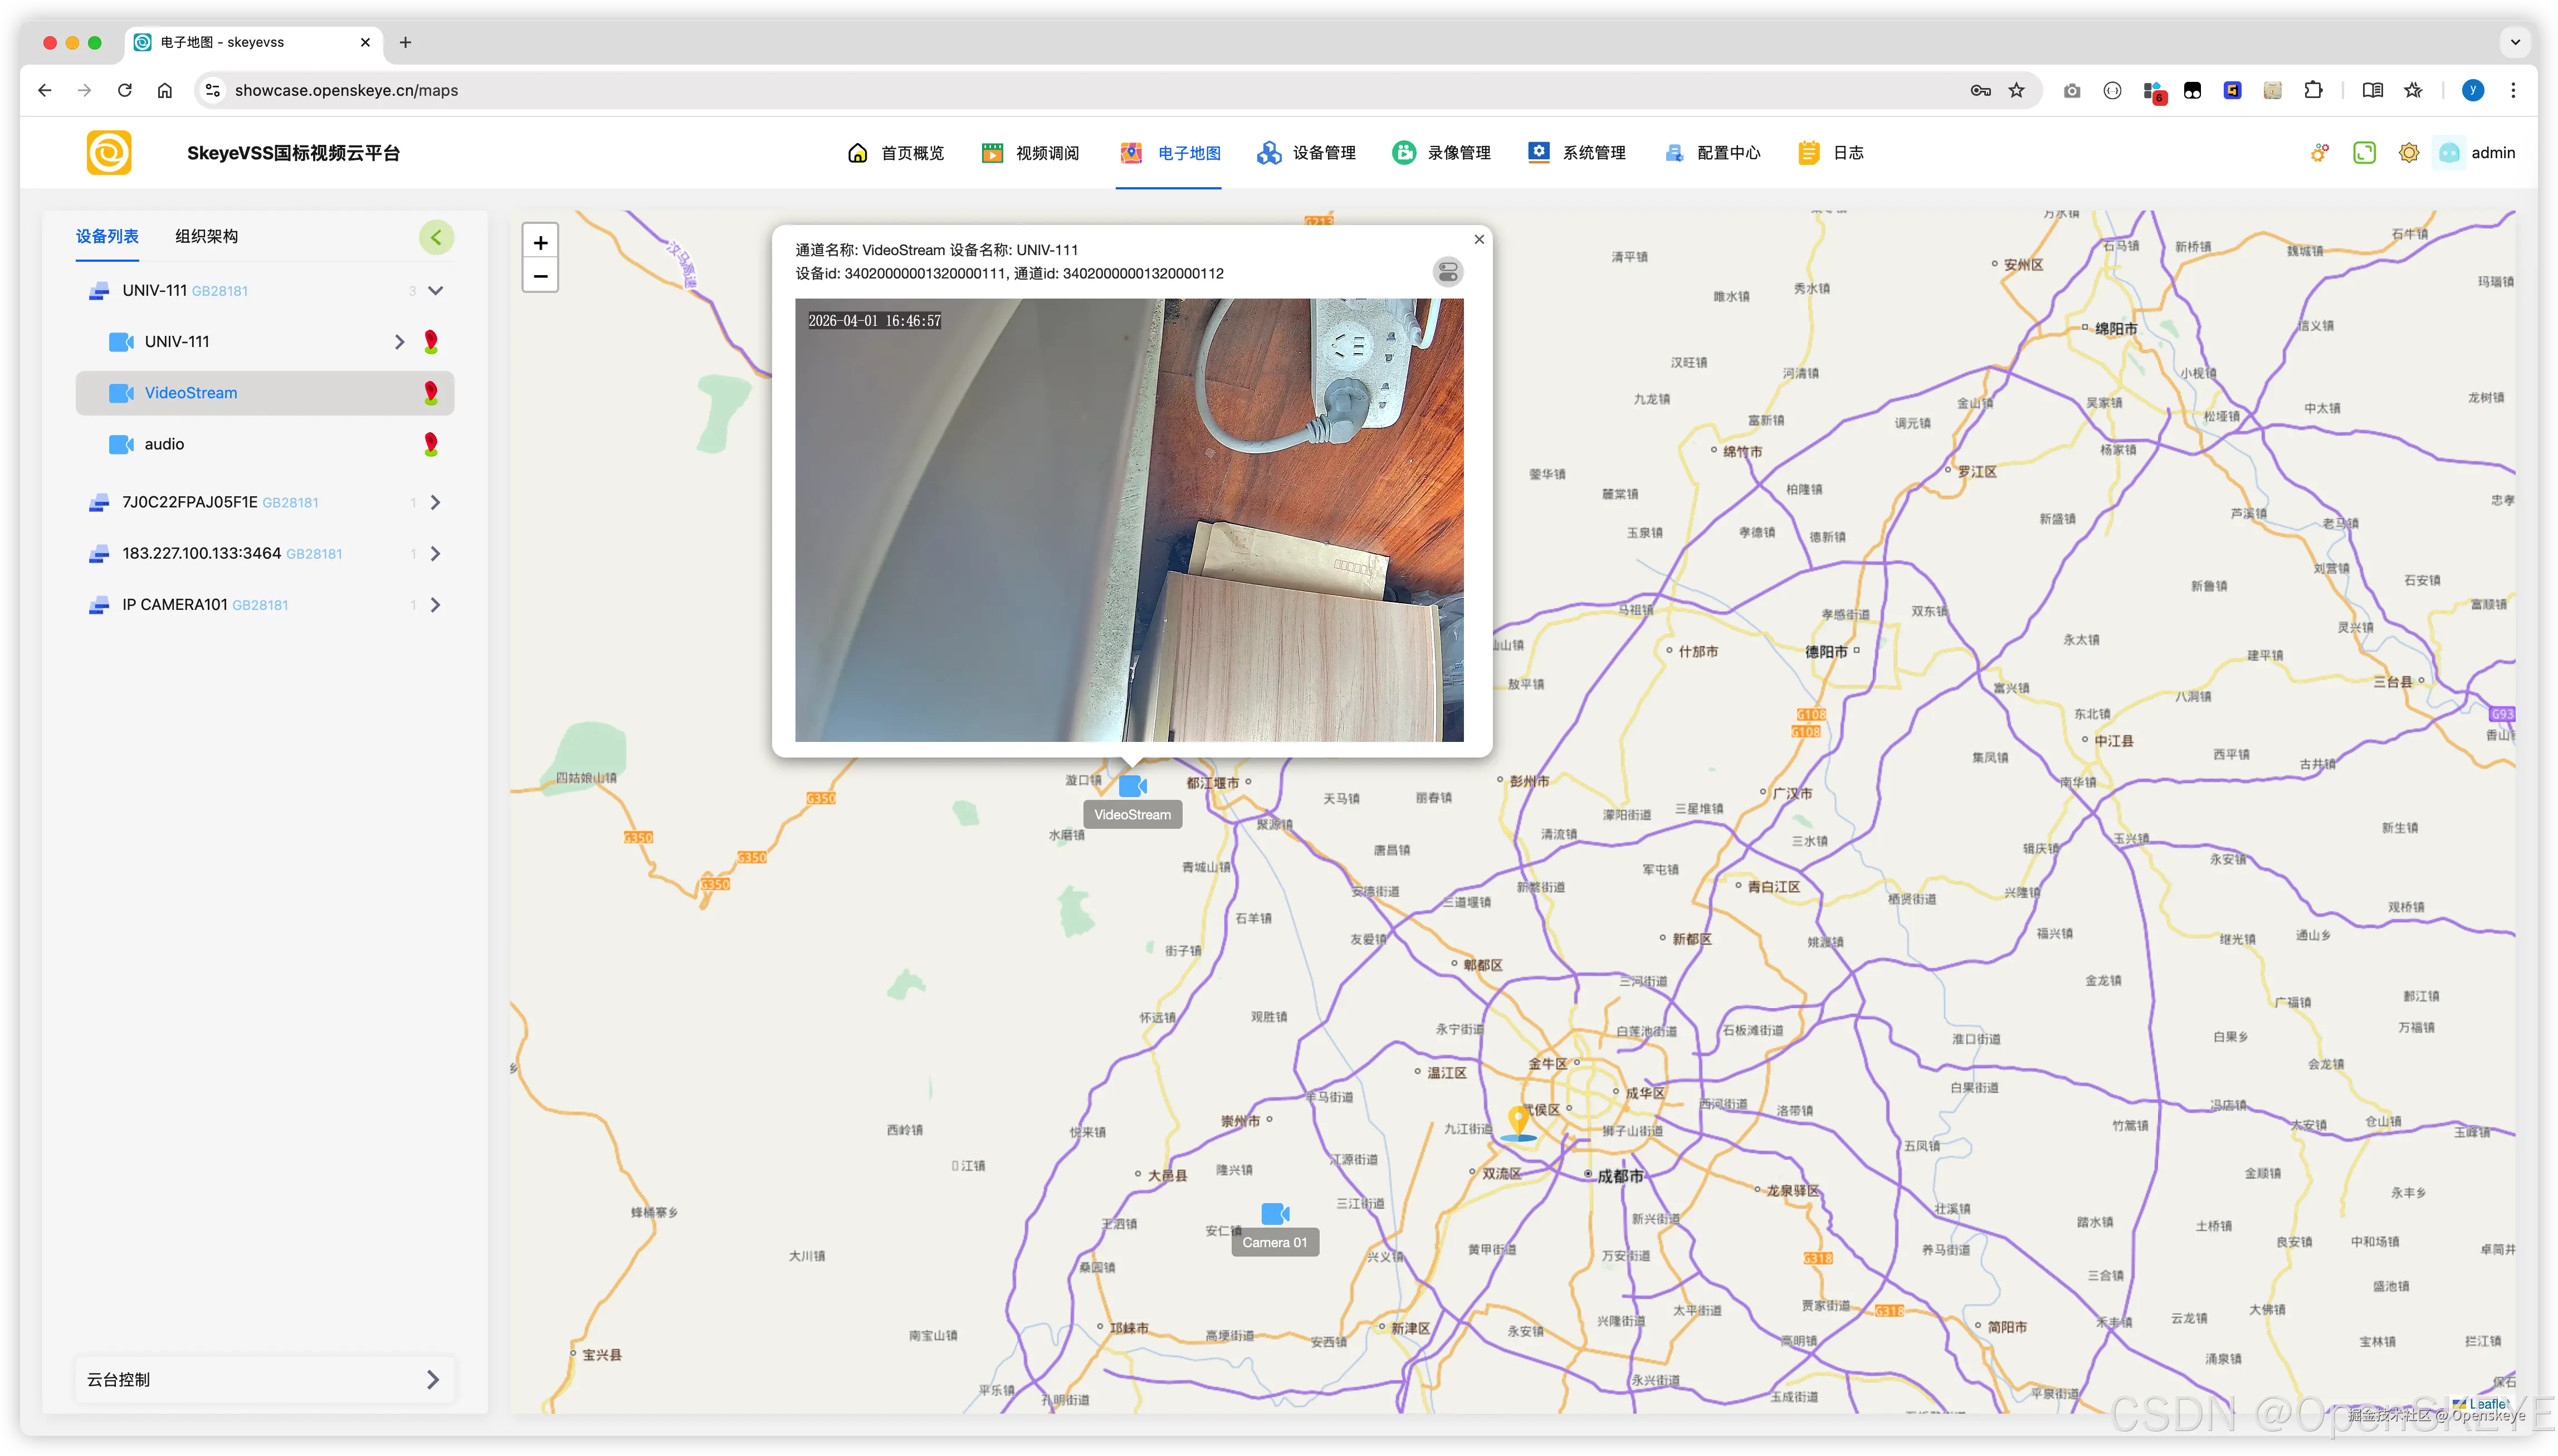This screenshot has width=2558, height=1456.
Task: Expand the IP CAMERA101 device
Action: pyautogui.click(x=436, y=605)
